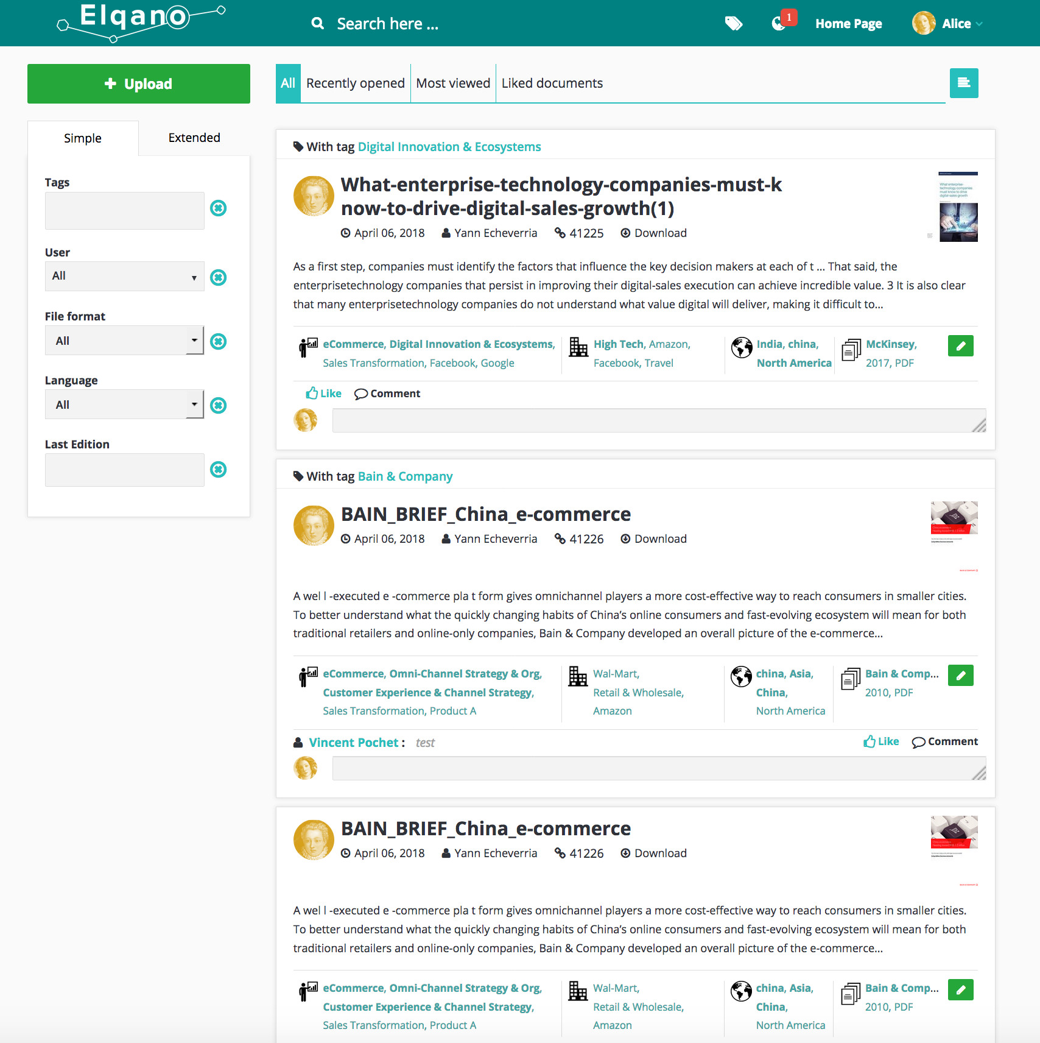Click Comment under What-enterprise-technology document
This screenshot has width=1040, height=1043.
[x=387, y=394]
